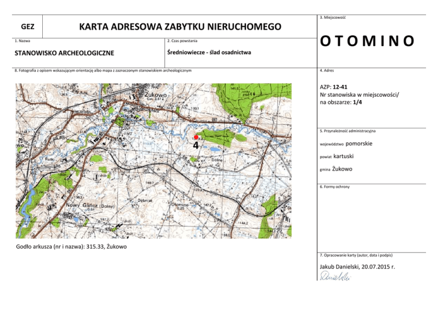Select the powiat kartuski entry
438x309 pixels.
(x=339, y=156)
